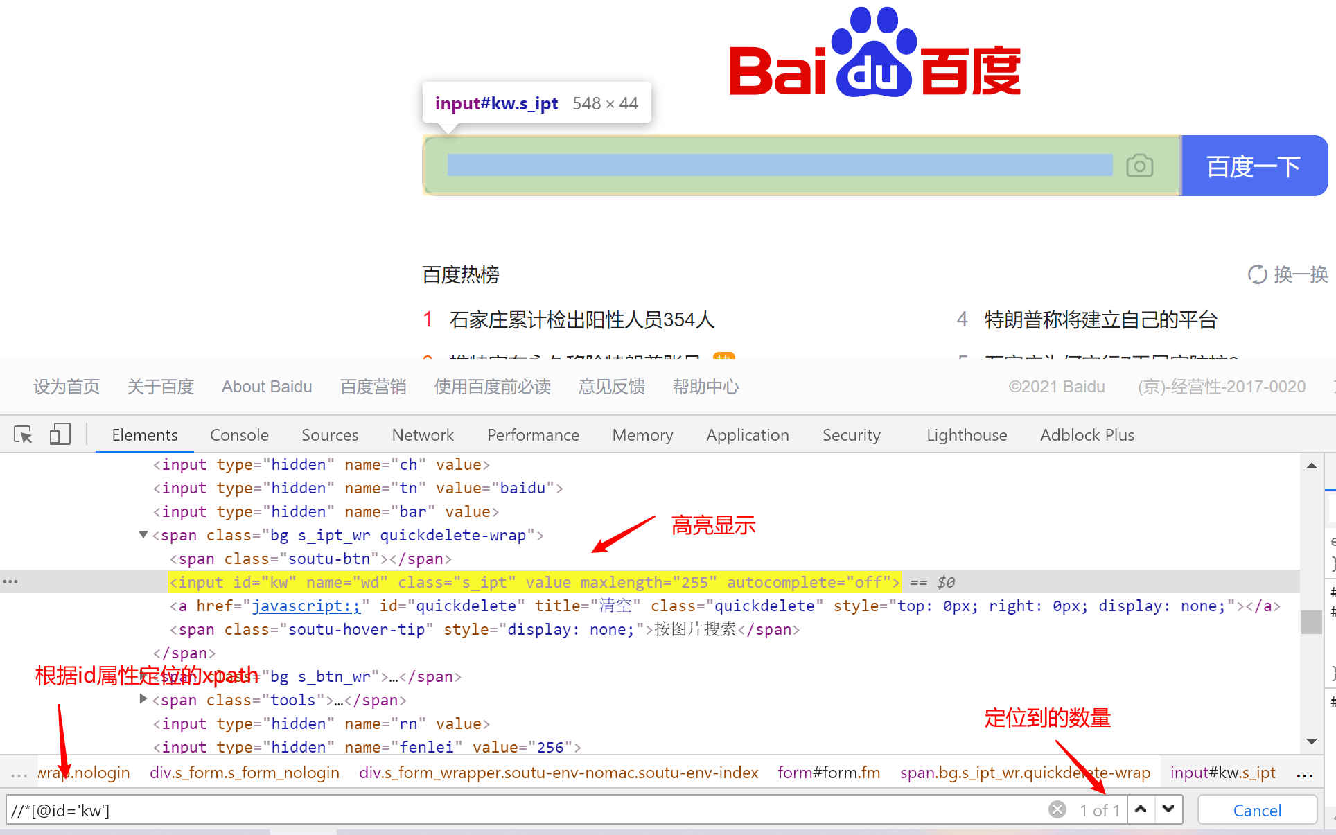Clear the xpath search with X icon
The width and height of the screenshot is (1336, 835).
[x=1057, y=809]
